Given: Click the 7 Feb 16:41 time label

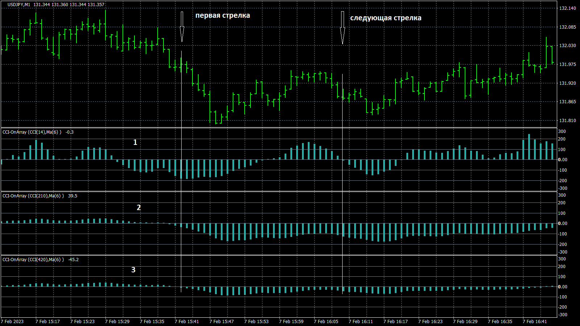Looking at the screenshot, I should click(535, 322).
